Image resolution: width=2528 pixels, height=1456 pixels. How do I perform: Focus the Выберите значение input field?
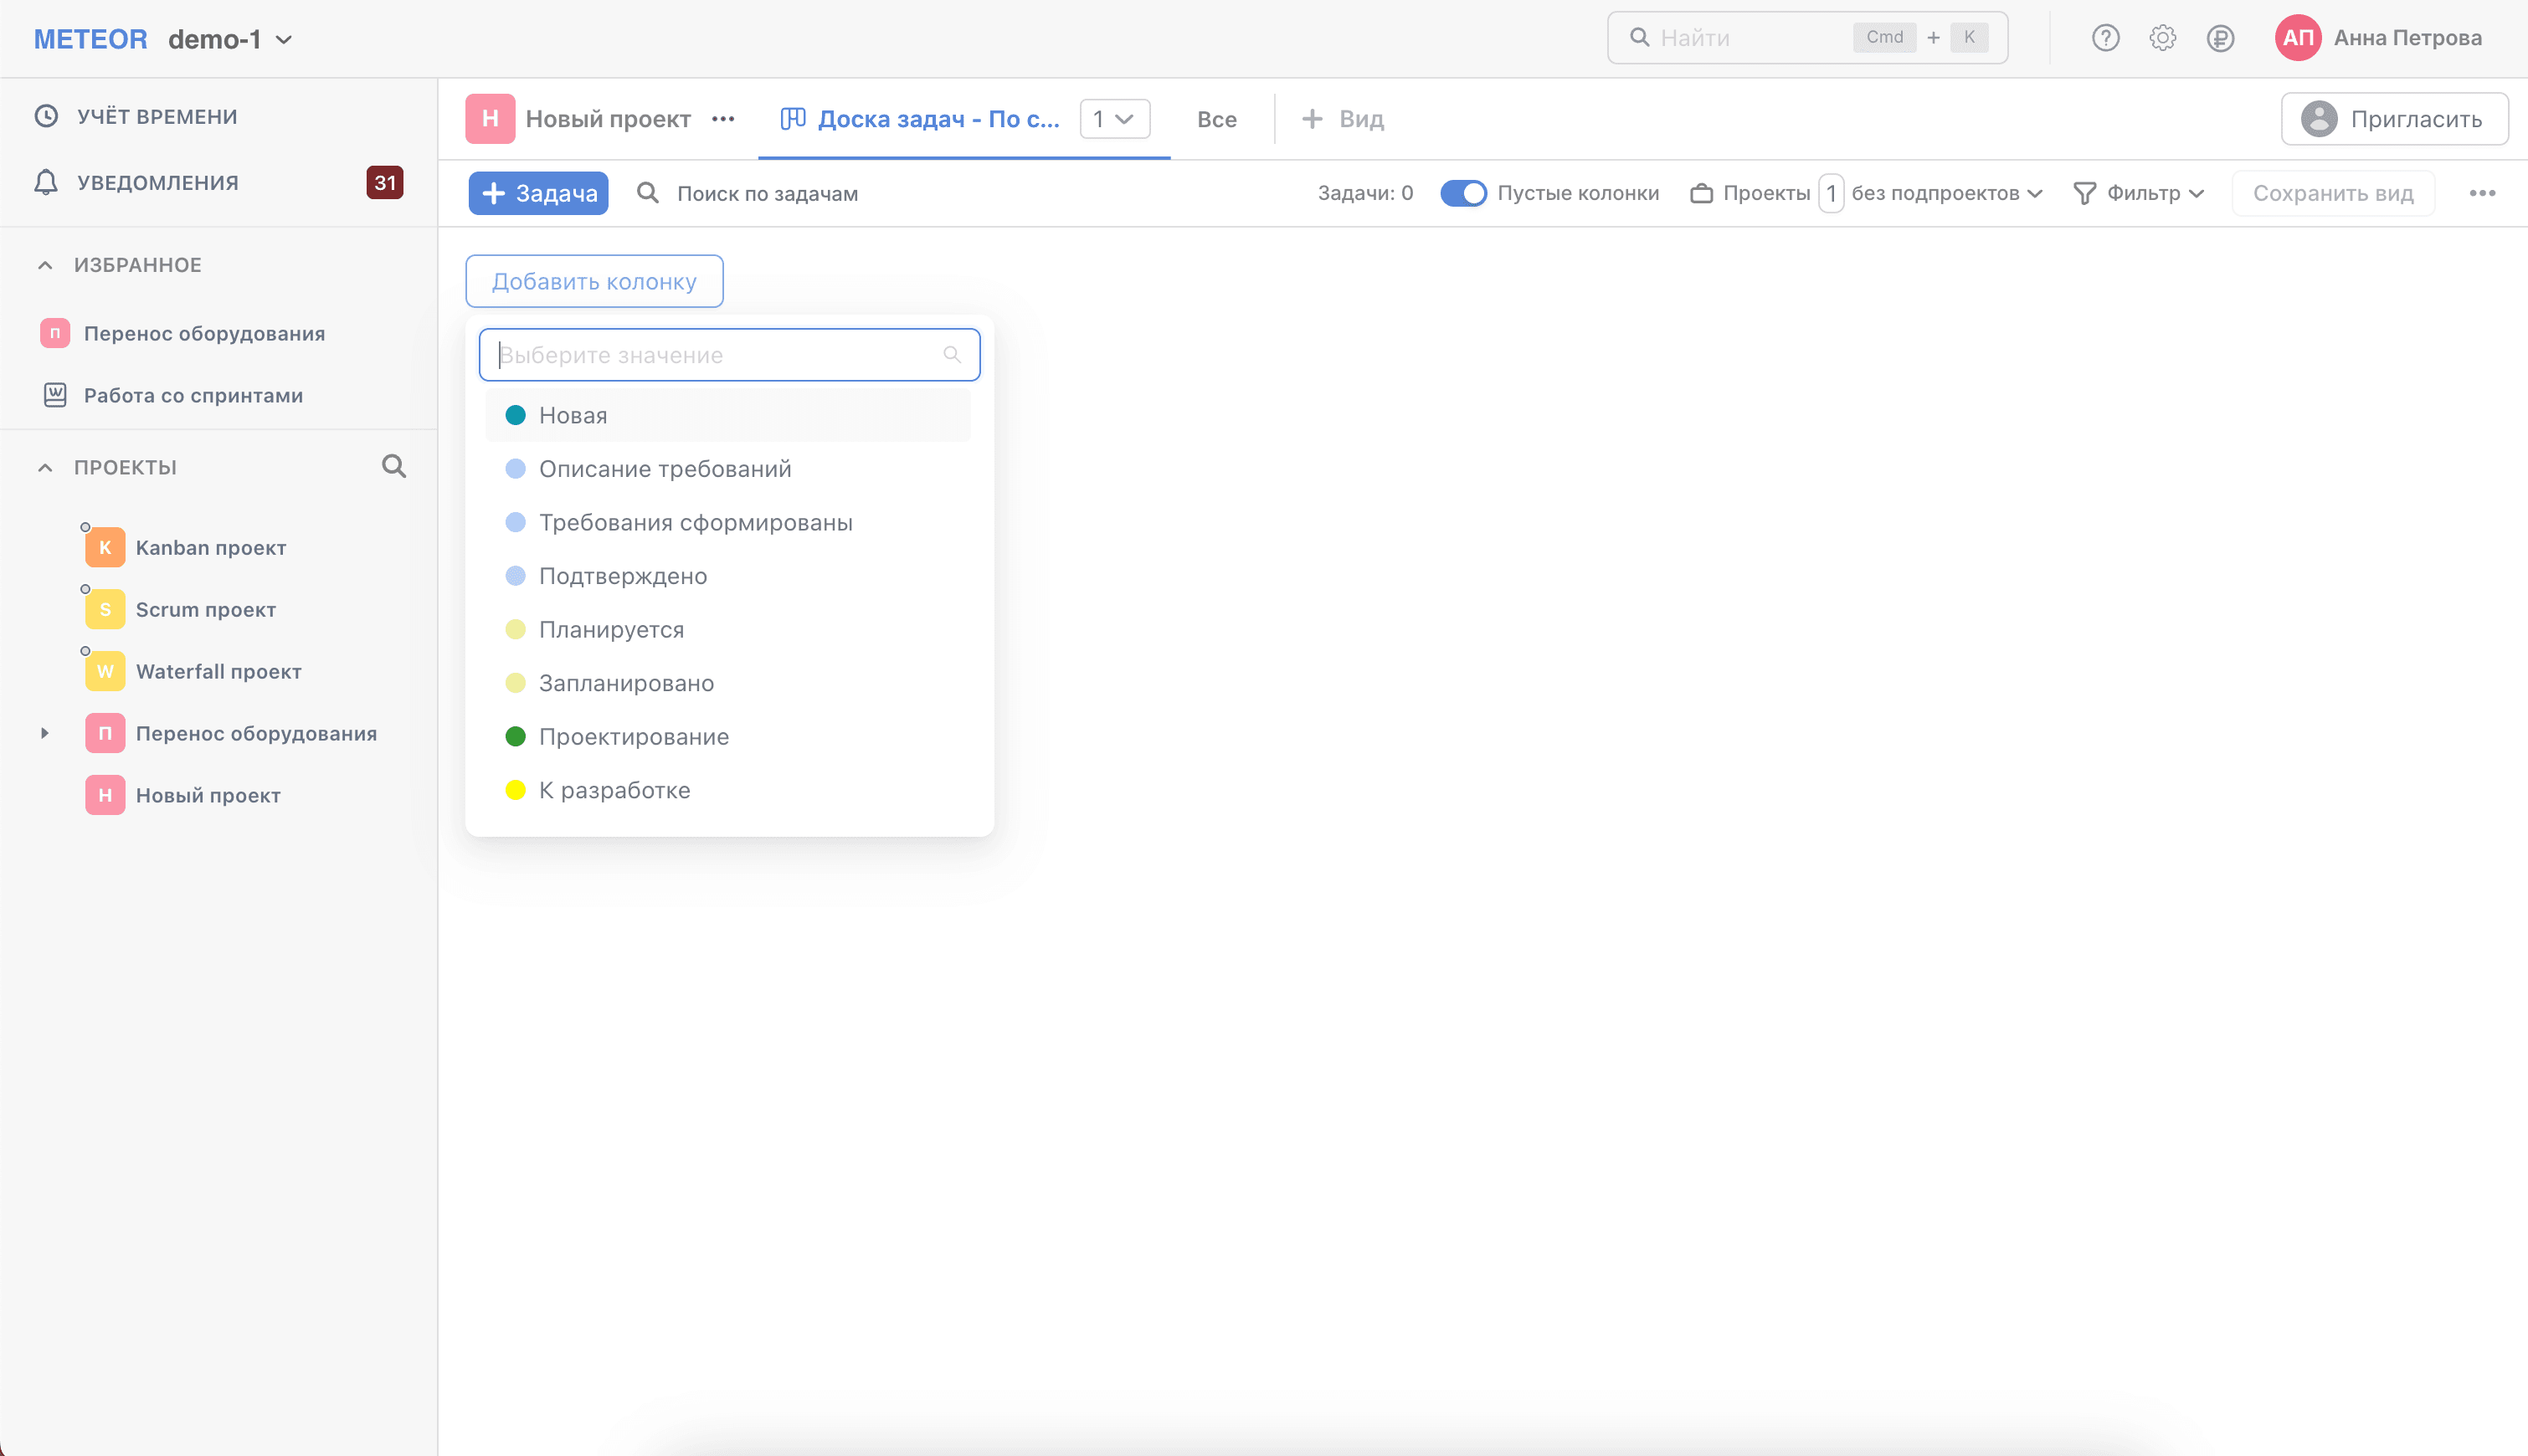tap(729, 355)
